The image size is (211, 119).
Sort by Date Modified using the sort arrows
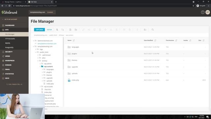coord(155,40)
